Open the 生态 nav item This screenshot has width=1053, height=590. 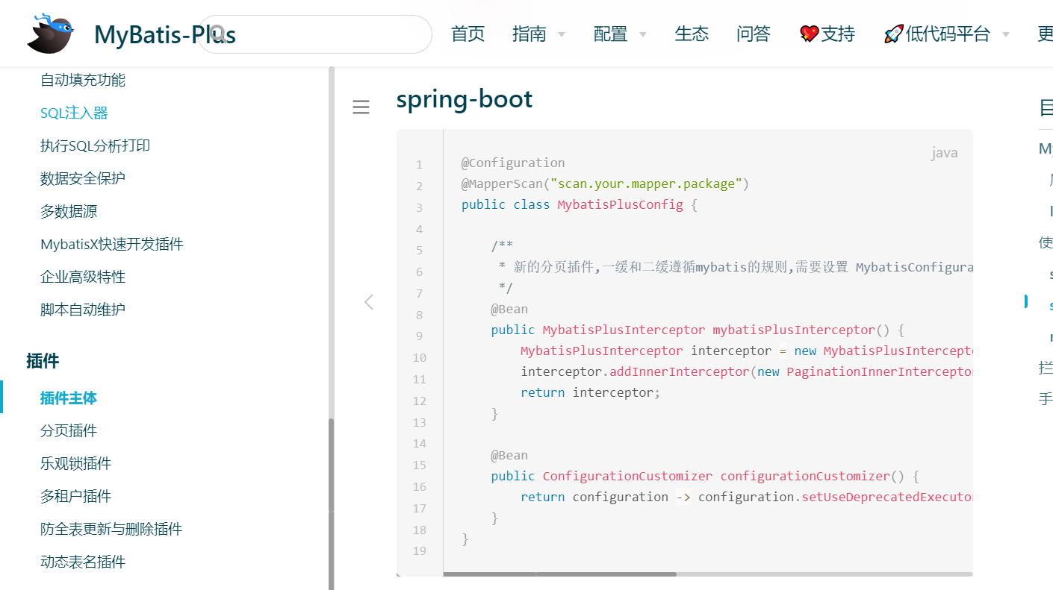pyautogui.click(x=692, y=34)
